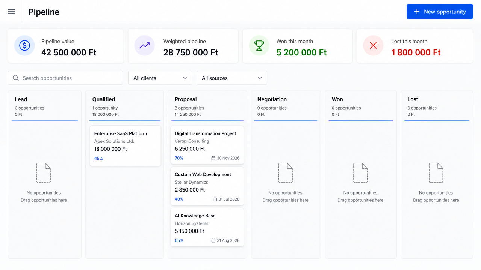Click the 3 opportunities count under Proposal
481x270 pixels.
pos(189,108)
